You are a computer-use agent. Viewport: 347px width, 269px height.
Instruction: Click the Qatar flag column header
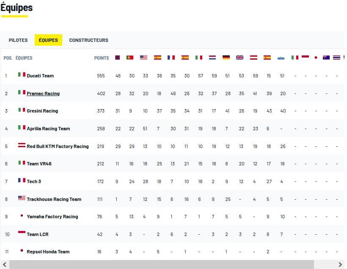pyautogui.click(x=118, y=58)
